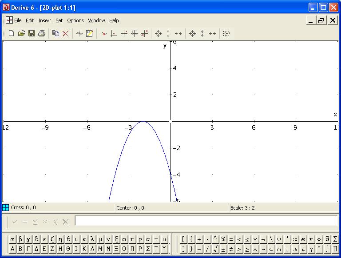Click the Open file folder icon
The width and height of the screenshot is (341, 258).
[x=21, y=33]
